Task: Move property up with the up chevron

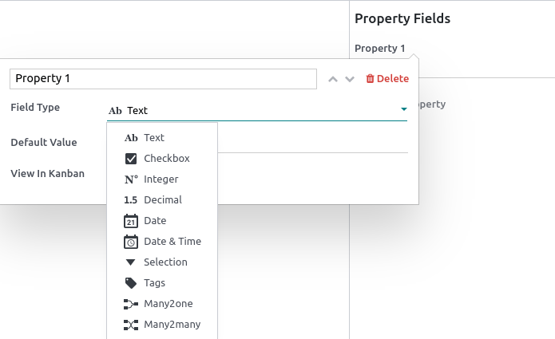Action: pos(333,79)
